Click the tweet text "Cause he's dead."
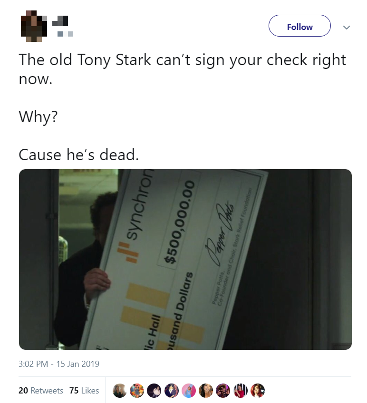Image resolution: width=367 pixels, height=403 pixels. [79, 155]
